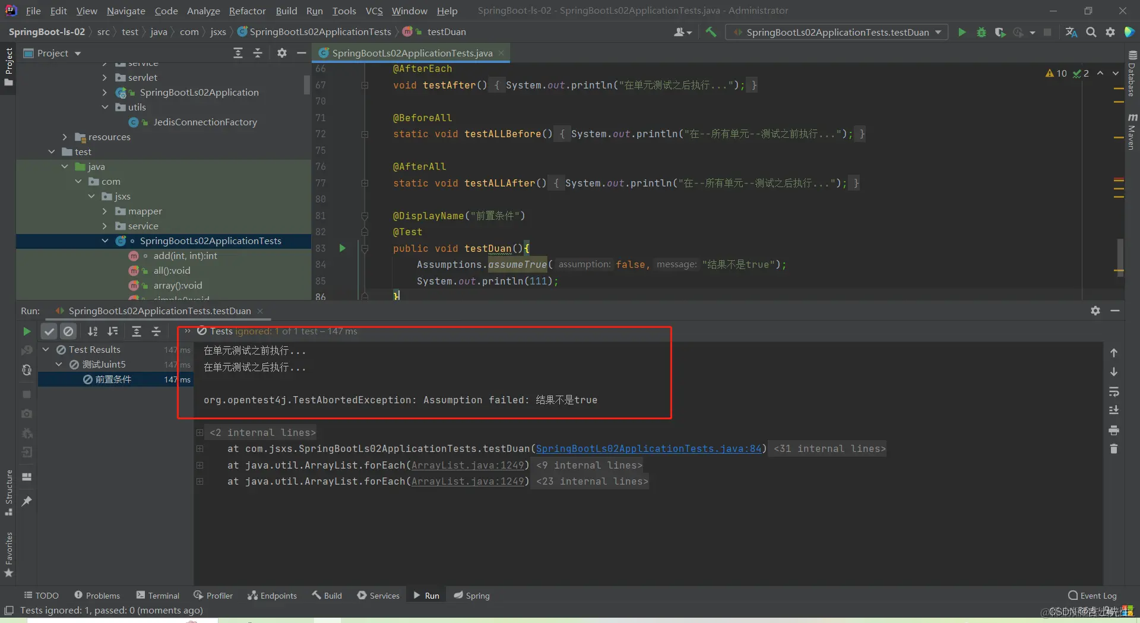Open the Database side panel
This screenshot has height=623, width=1140.
[1132, 73]
